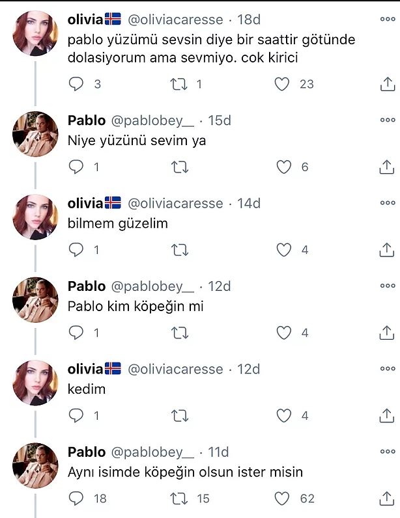Image resolution: width=400 pixels, height=518 pixels.
Task: Share olivia's first tweet
Action: pyautogui.click(x=386, y=84)
